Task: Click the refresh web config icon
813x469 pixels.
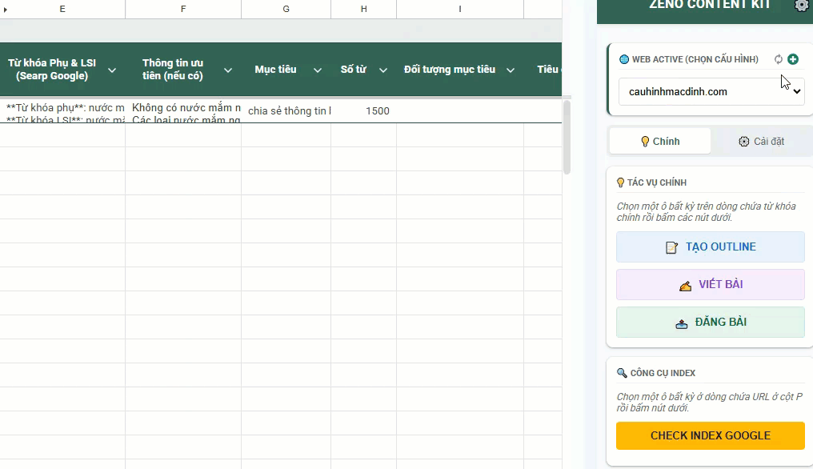Action: point(779,59)
